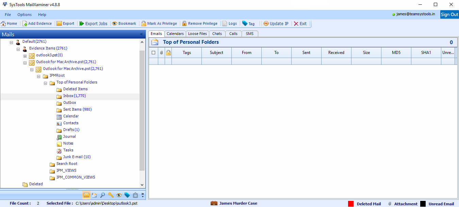Screen dimensions: 459x207
Task: Click the Sign Out button
Action: click(449, 14)
